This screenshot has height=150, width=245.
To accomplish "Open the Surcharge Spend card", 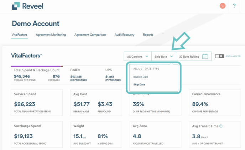I will click(x=37, y=135).
